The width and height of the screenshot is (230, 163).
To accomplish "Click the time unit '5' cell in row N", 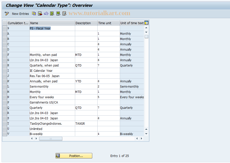I will 109,97.
